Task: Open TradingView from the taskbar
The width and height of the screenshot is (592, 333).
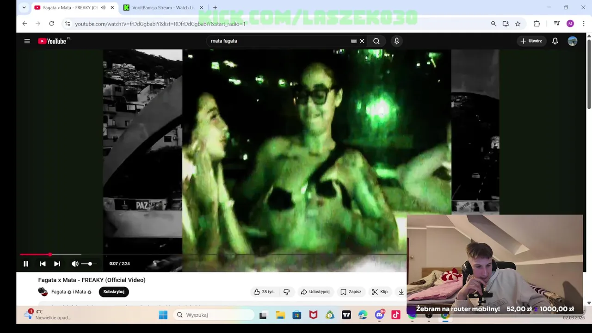Action: click(346, 315)
